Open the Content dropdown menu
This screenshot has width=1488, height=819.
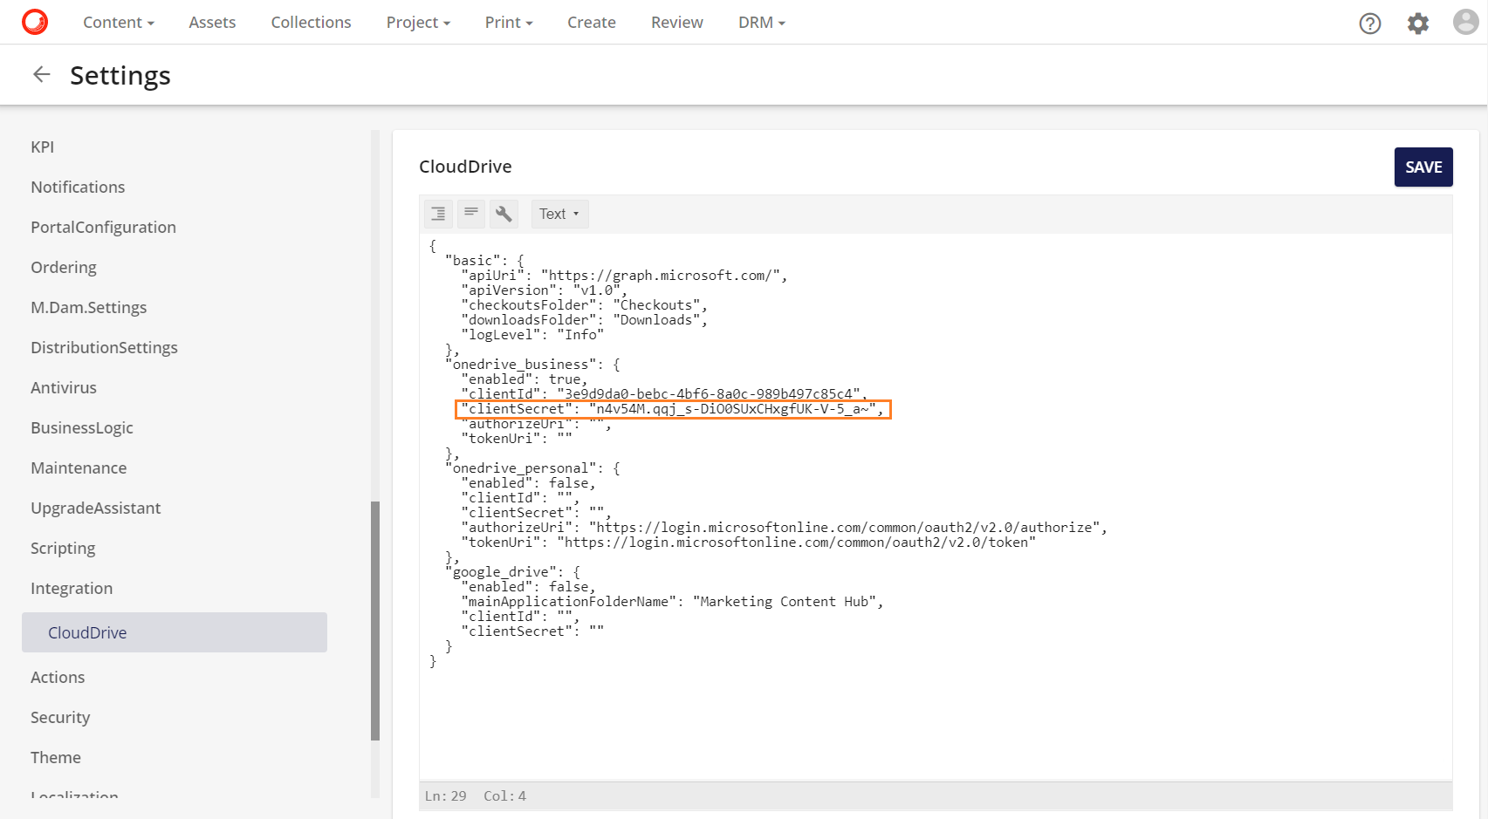point(118,22)
